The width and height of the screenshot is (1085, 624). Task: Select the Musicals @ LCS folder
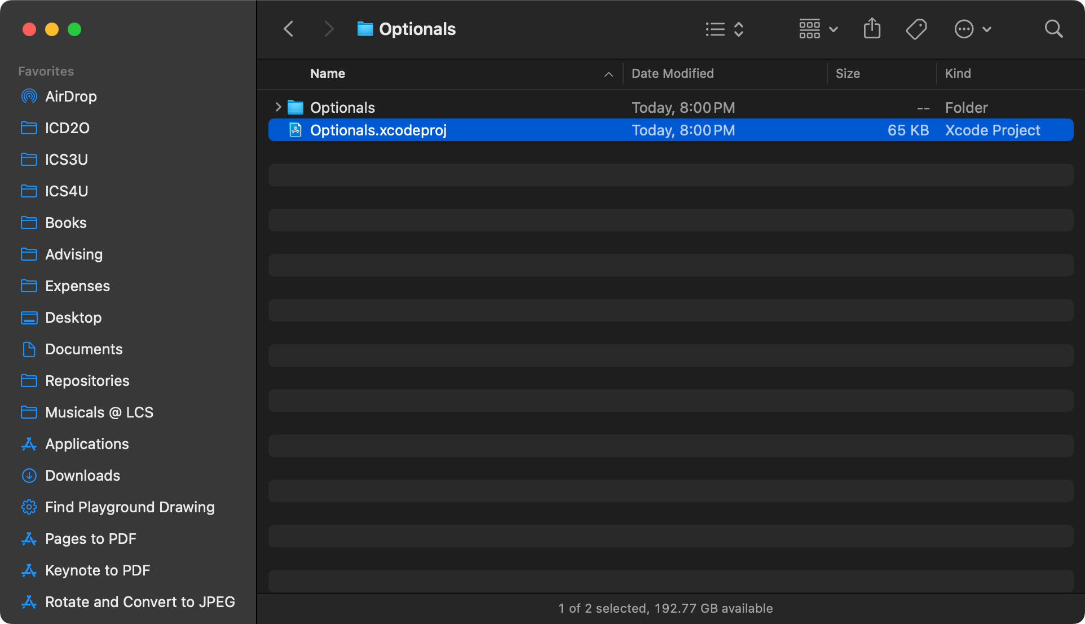tap(99, 412)
